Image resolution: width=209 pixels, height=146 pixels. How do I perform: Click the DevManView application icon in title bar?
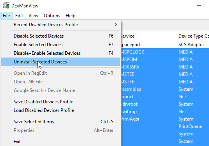tap(6, 5)
